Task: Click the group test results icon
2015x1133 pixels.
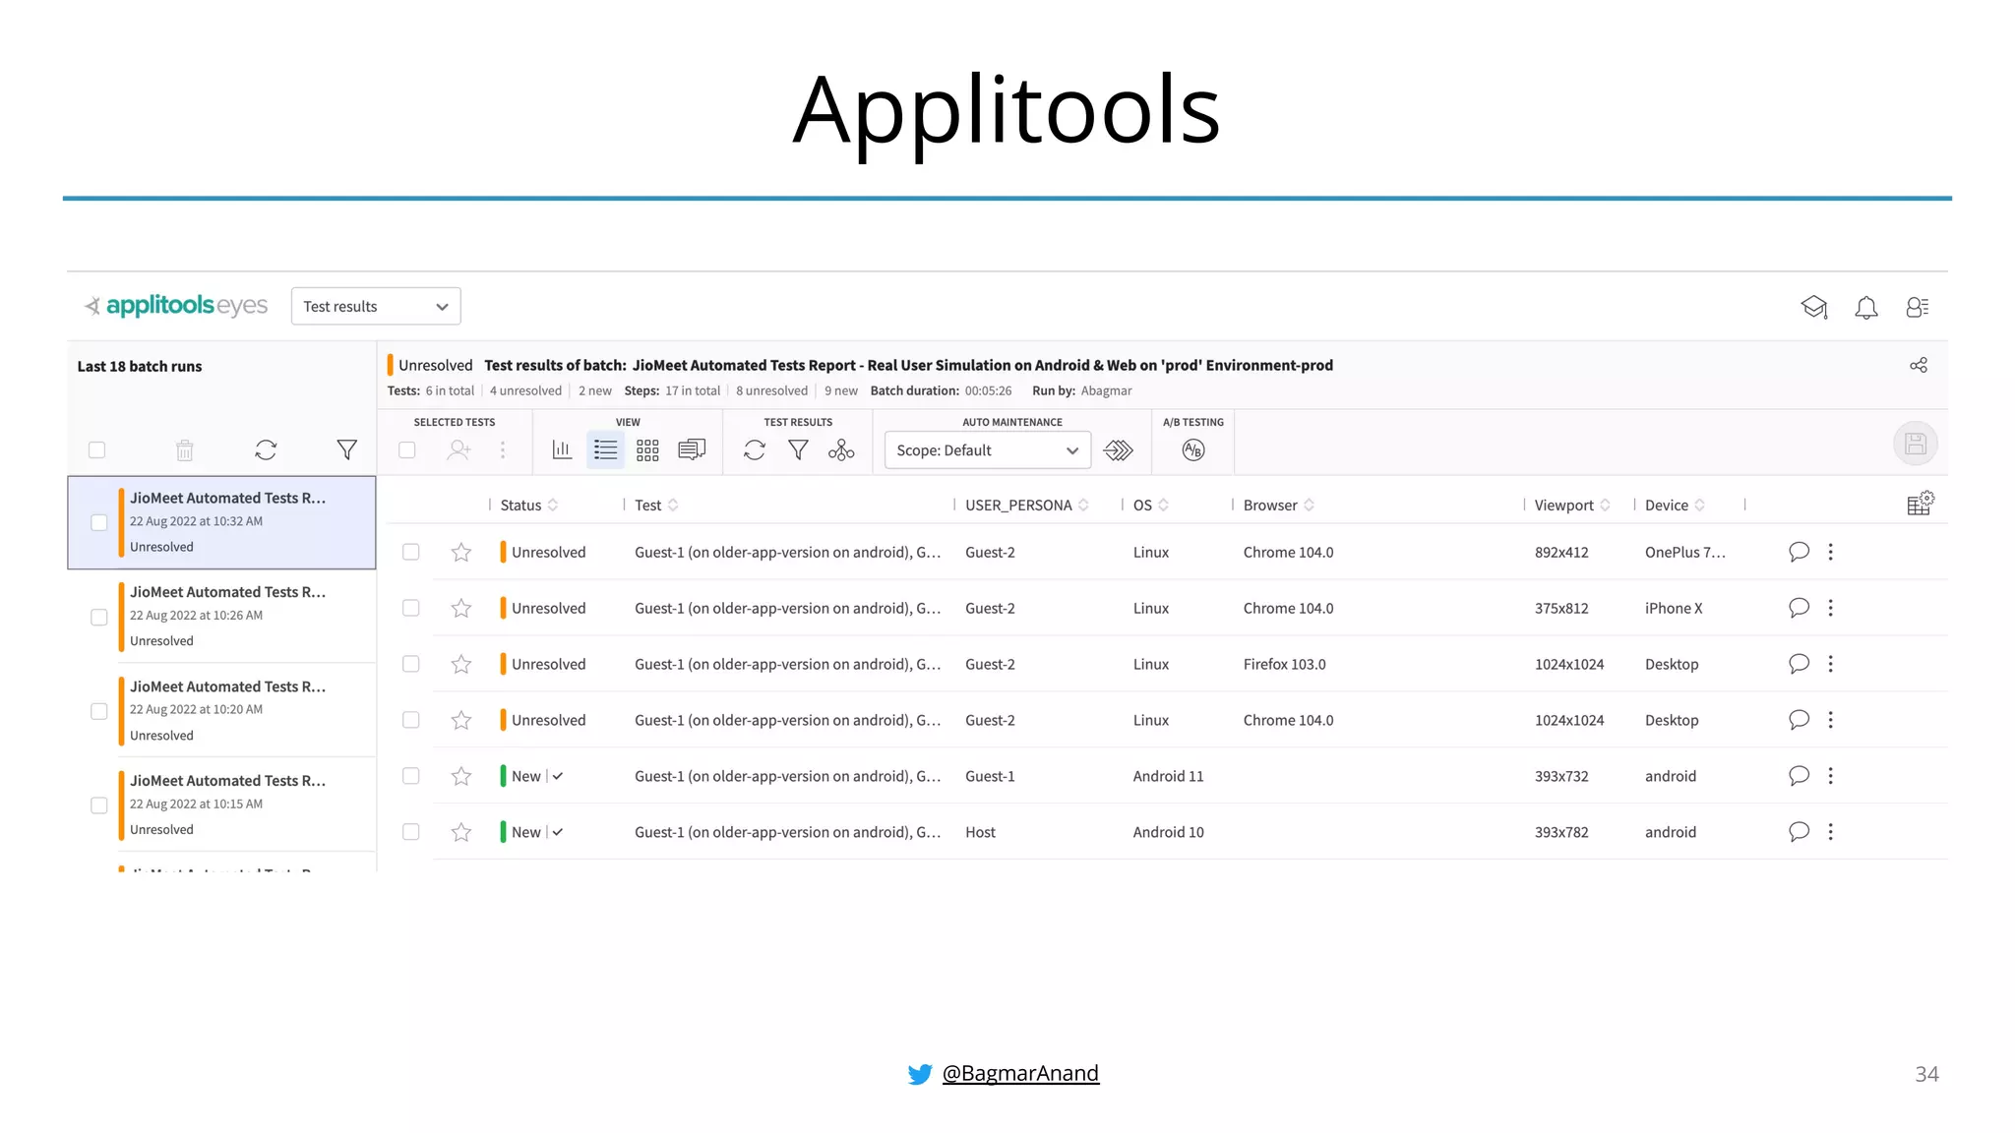Action: (841, 450)
